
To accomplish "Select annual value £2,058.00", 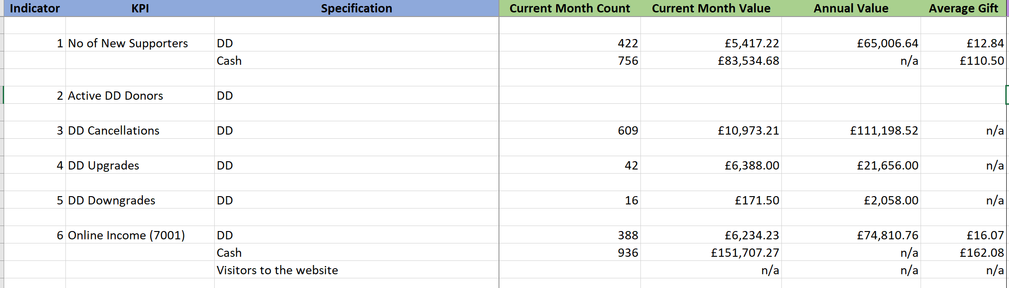I will point(851,200).
